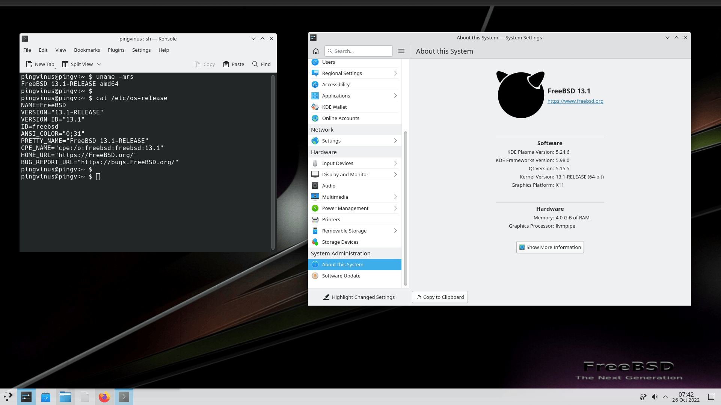The image size is (721, 405).
Task: Open Dolphin file manager from the taskbar
Action: (65, 396)
